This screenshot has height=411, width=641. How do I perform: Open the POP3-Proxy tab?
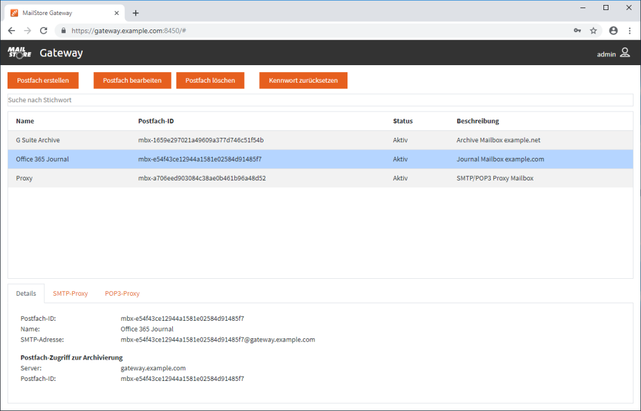click(x=122, y=293)
